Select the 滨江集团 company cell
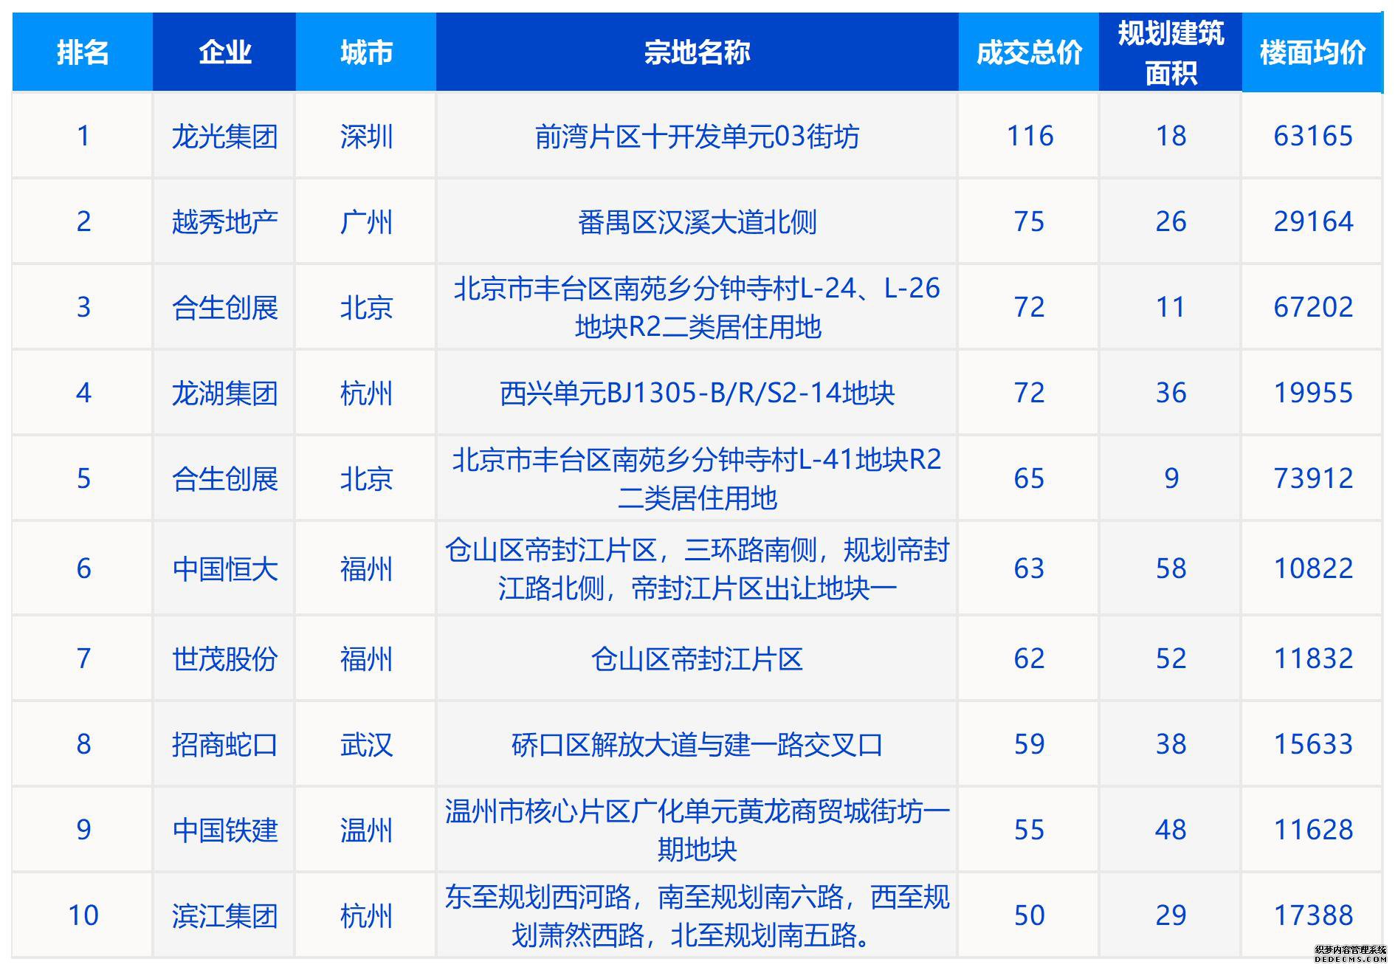 [224, 916]
